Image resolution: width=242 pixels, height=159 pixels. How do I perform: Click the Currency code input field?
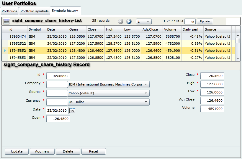(x=56, y=102)
